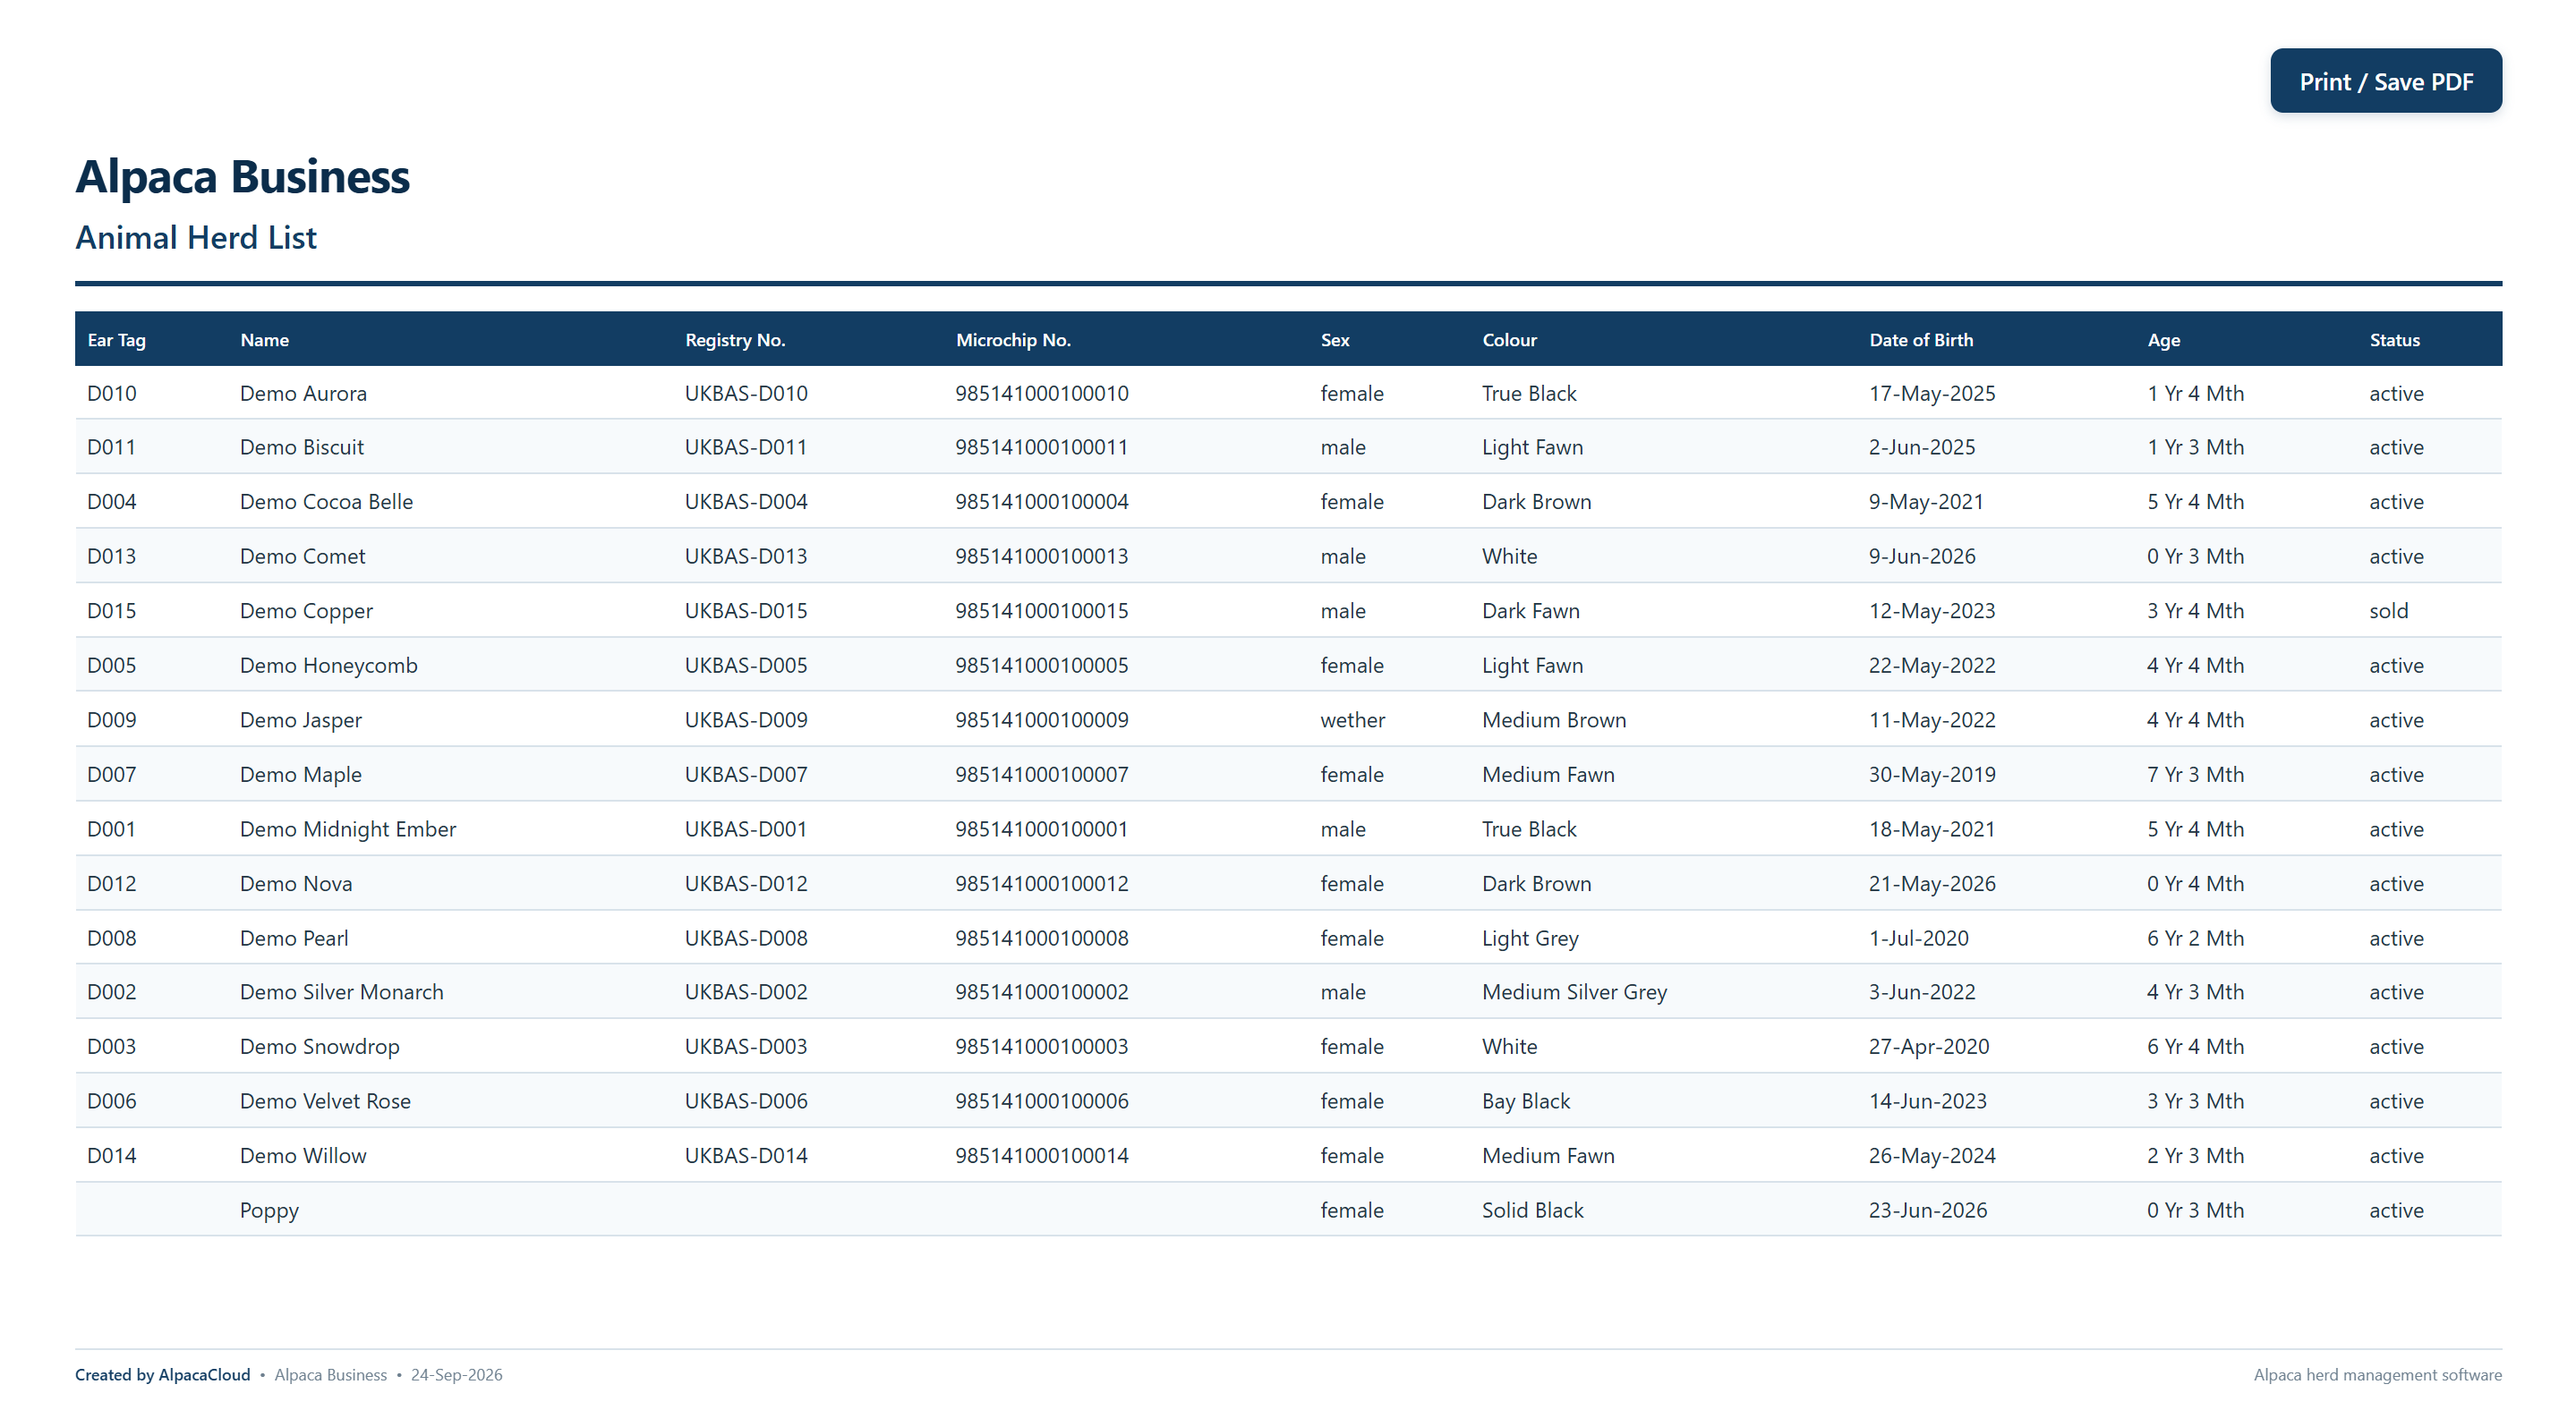This screenshot has width=2576, height=1410.
Task: Click the Print / Save PDF button
Action: [x=2385, y=81]
